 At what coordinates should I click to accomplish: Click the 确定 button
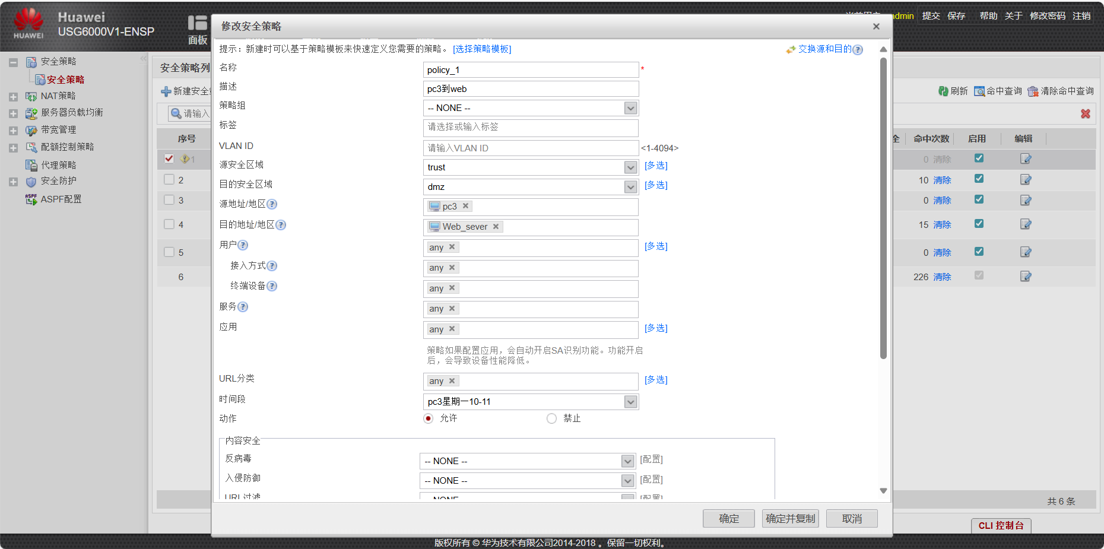[x=729, y=519]
